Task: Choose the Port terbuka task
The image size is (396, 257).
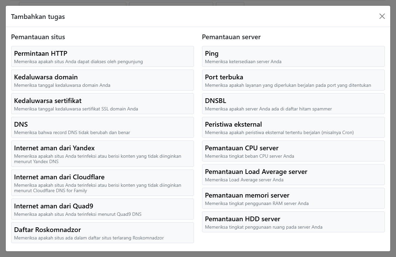Action: 293,80
